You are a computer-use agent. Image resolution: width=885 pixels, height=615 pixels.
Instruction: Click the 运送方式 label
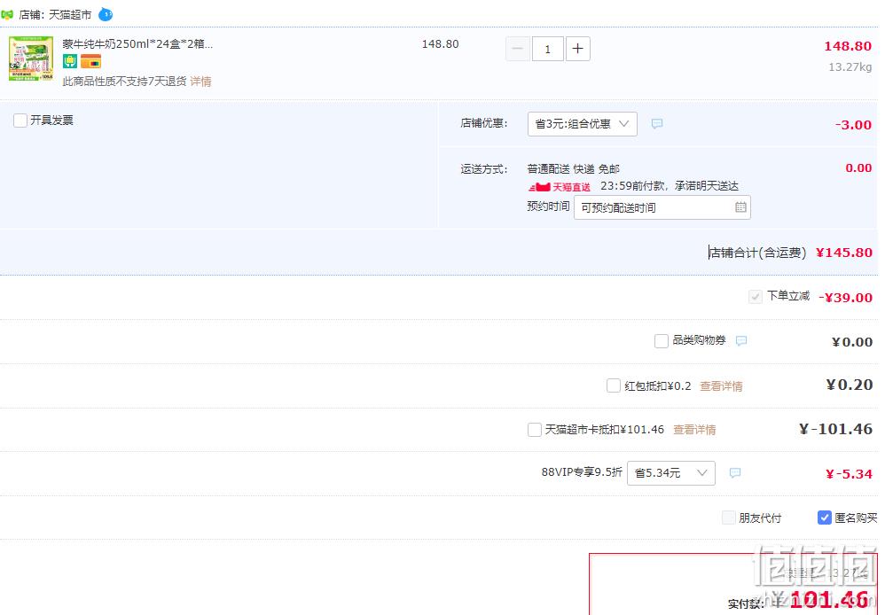click(483, 168)
